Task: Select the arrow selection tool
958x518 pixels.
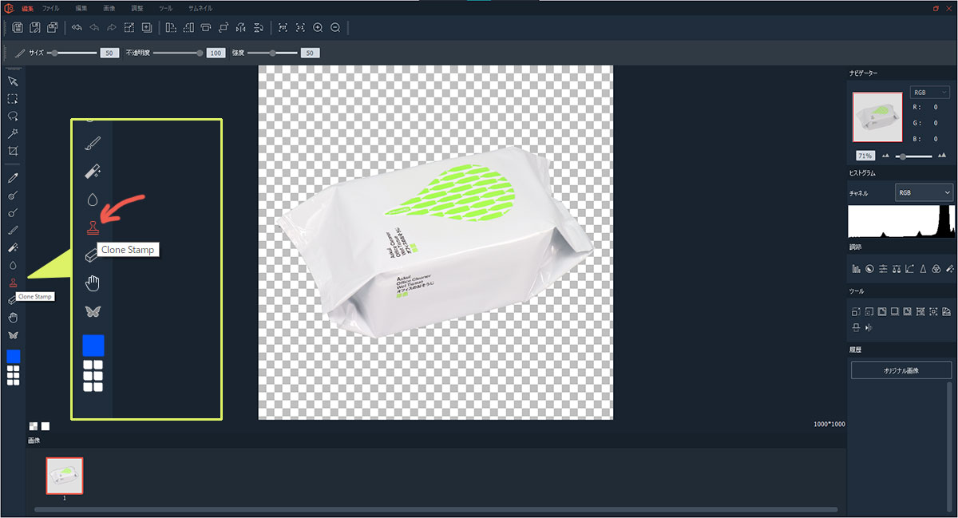Action: [x=13, y=81]
